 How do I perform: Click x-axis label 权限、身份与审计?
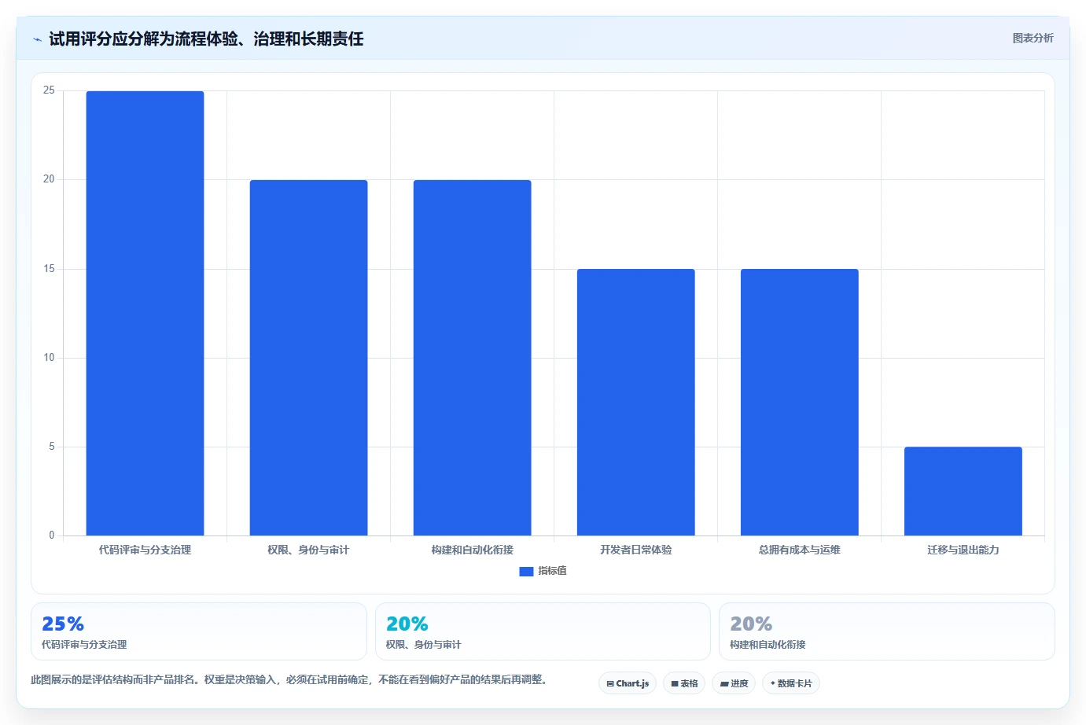point(308,550)
